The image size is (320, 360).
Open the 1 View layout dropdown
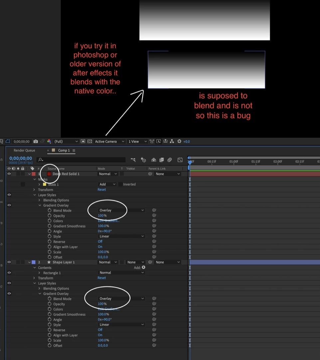tap(137, 141)
